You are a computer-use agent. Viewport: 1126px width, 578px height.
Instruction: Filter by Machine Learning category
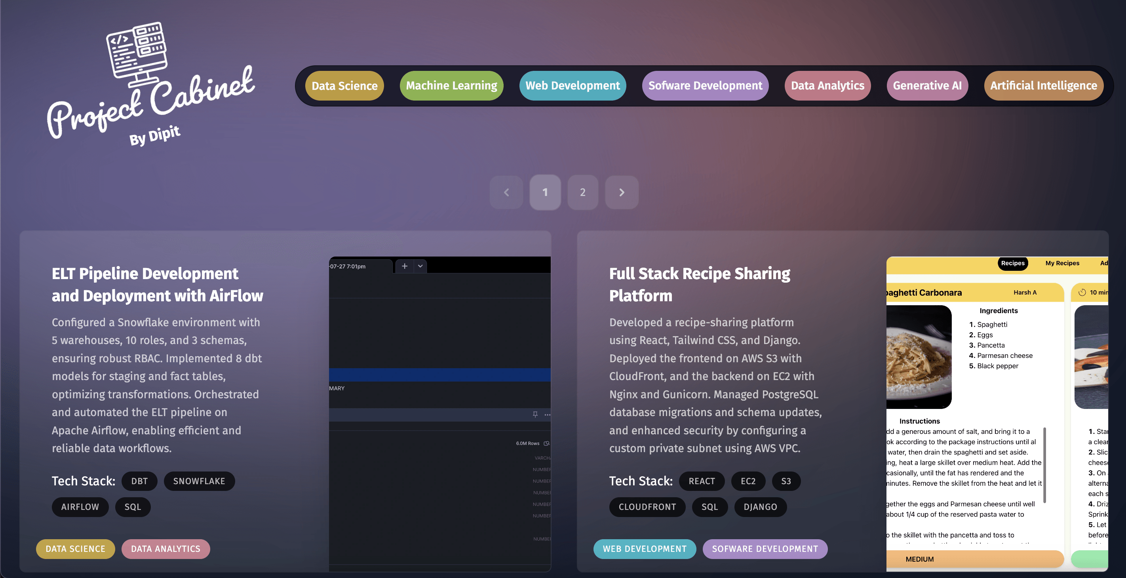pos(451,86)
